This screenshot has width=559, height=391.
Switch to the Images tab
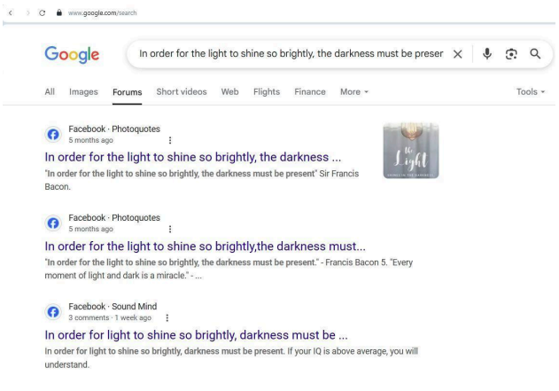[83, 92]
